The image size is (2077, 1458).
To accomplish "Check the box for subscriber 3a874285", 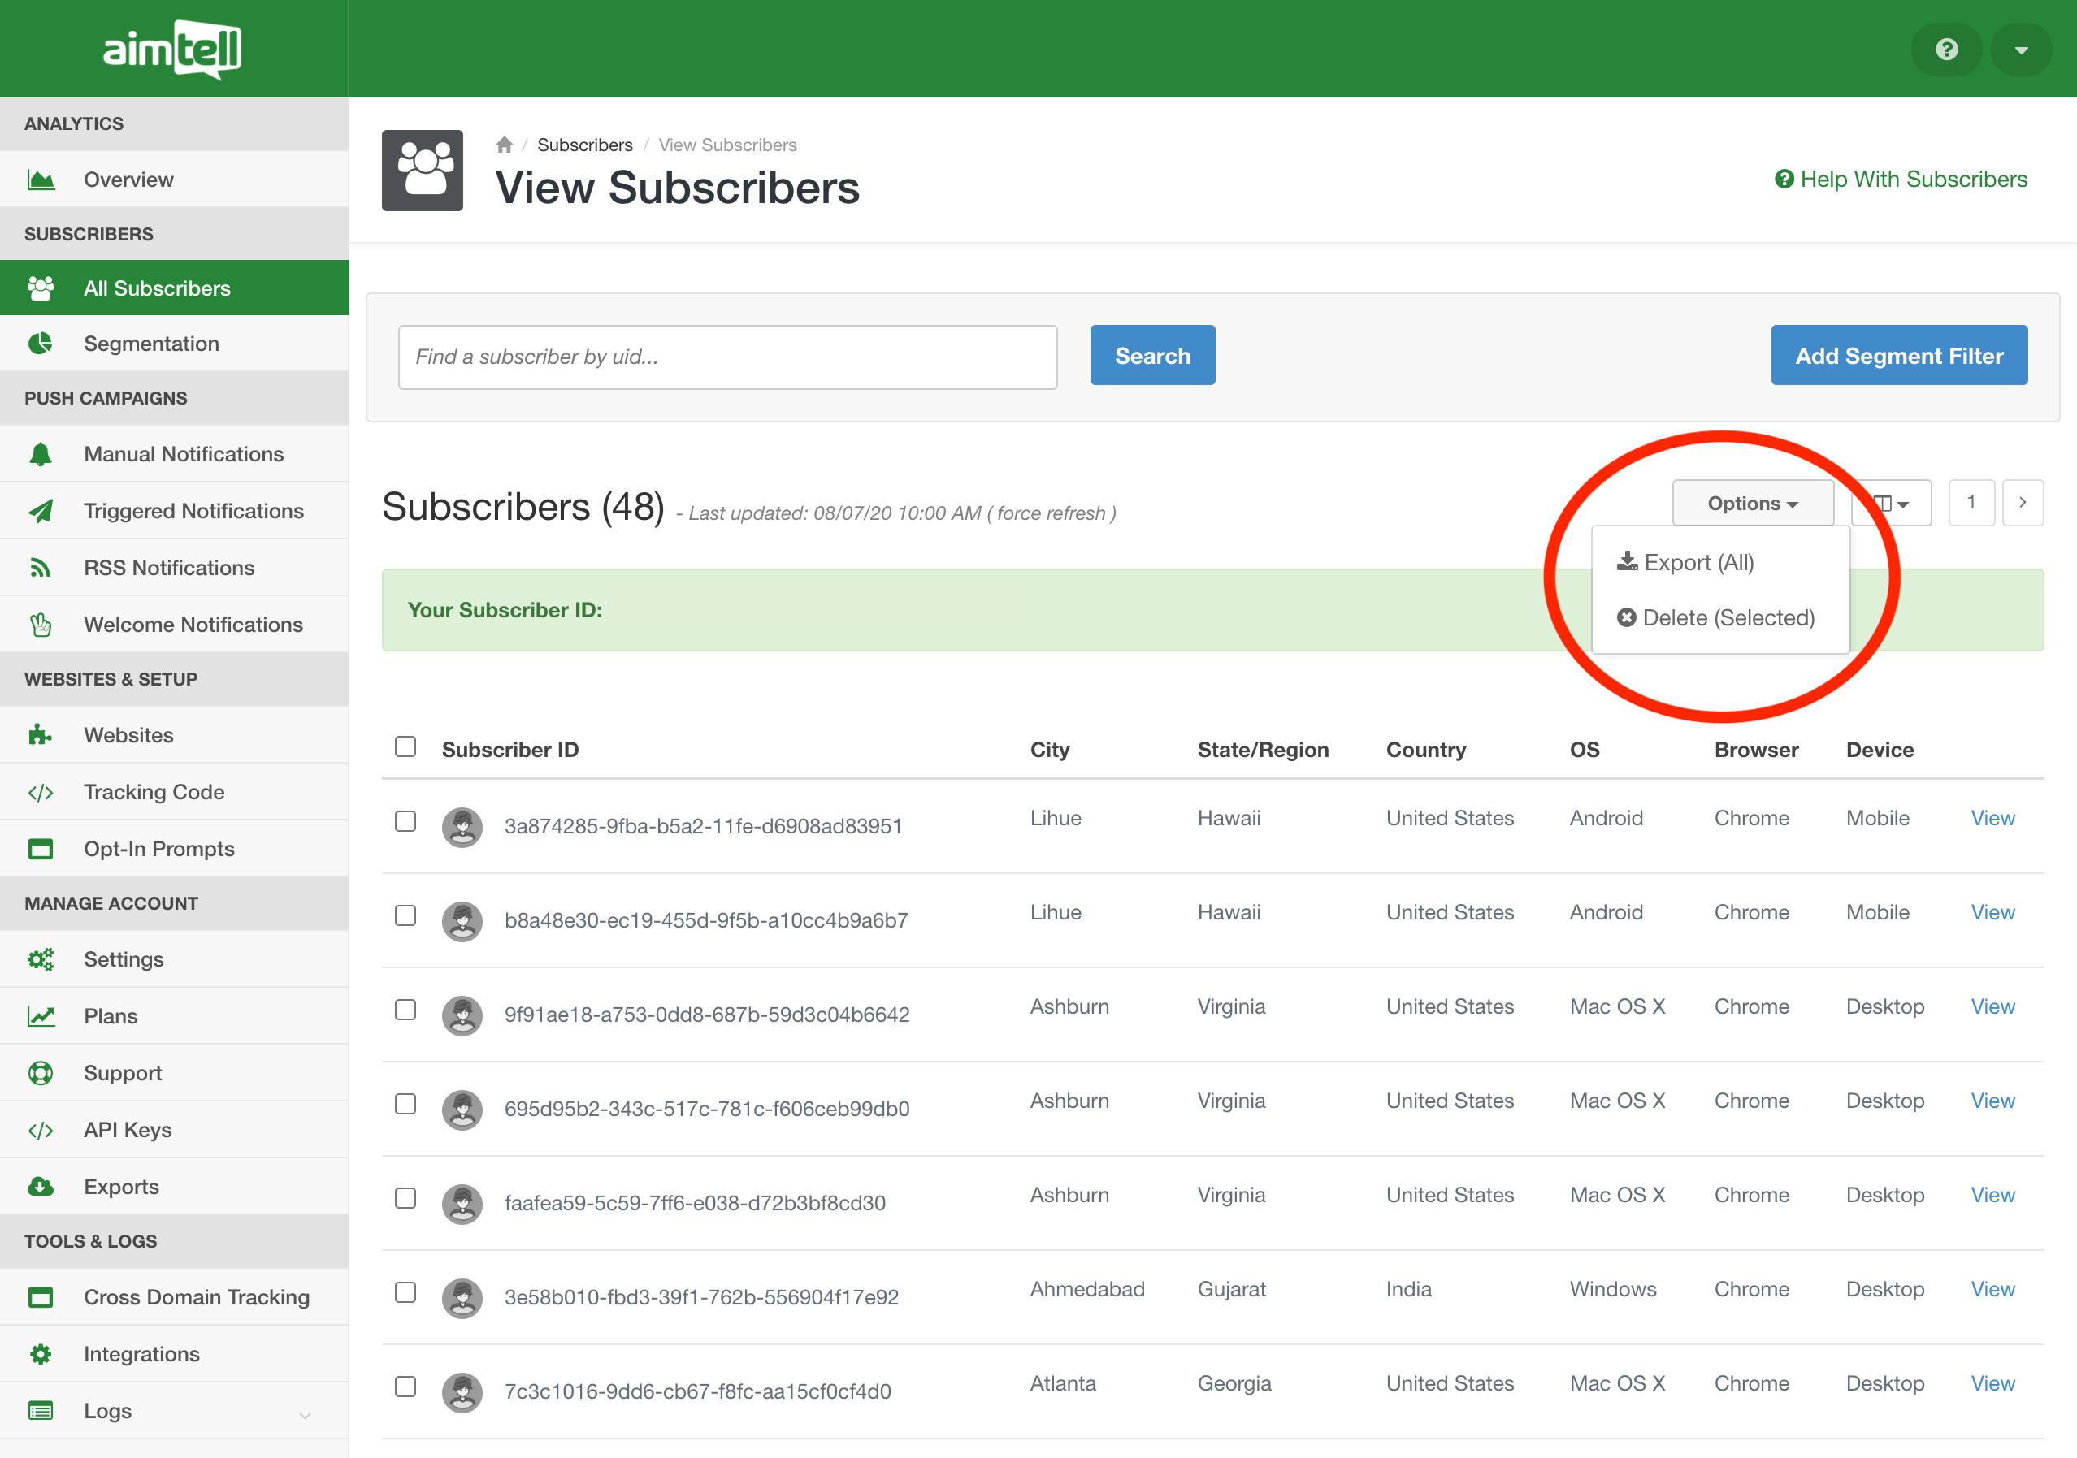I will [405, 821].
